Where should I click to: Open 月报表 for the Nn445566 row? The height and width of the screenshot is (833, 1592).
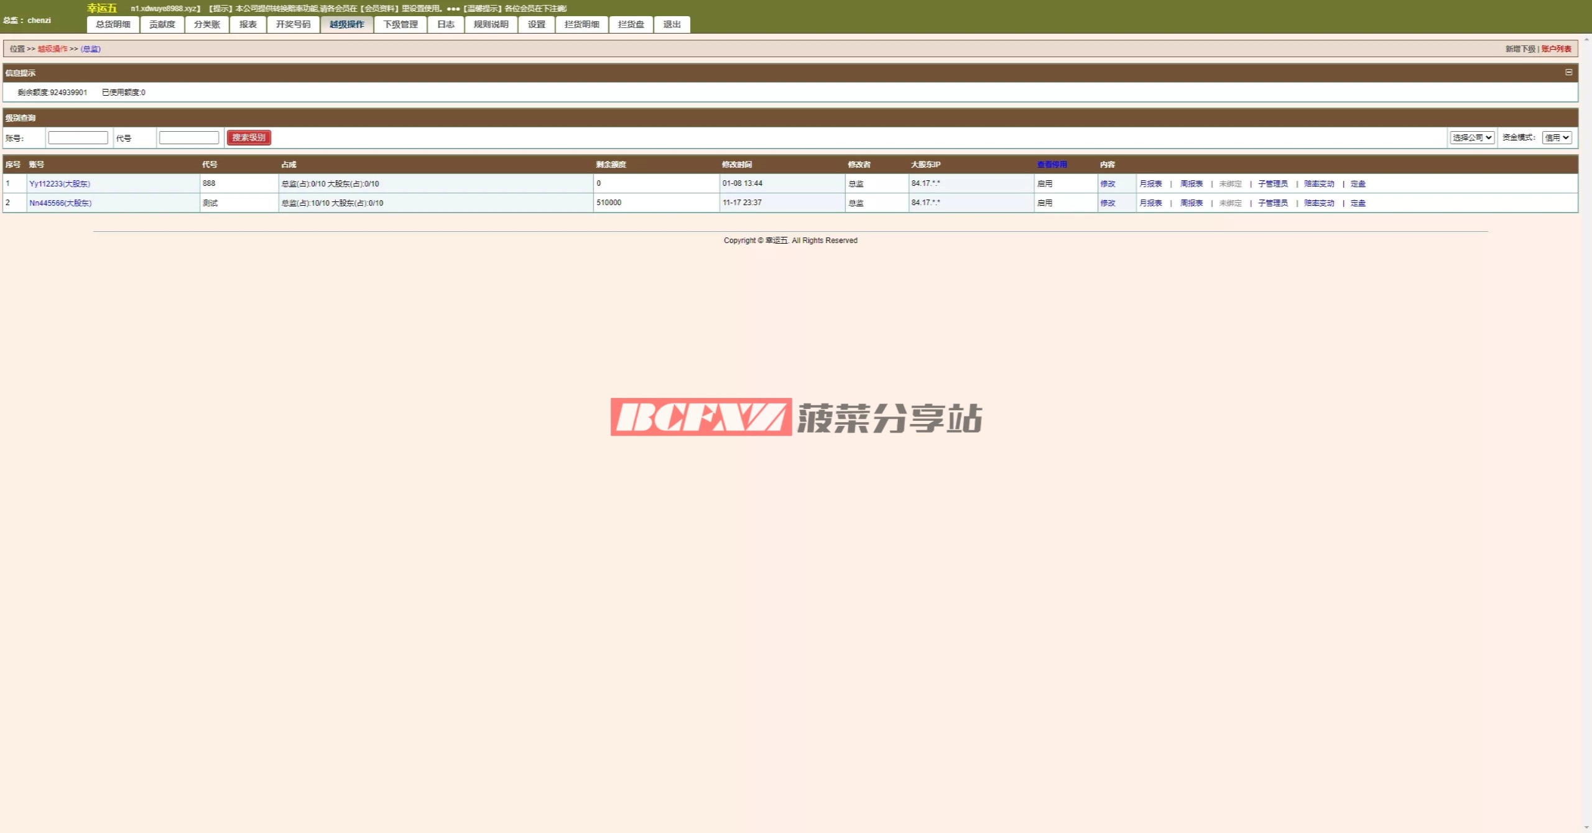click(1150, 203)
